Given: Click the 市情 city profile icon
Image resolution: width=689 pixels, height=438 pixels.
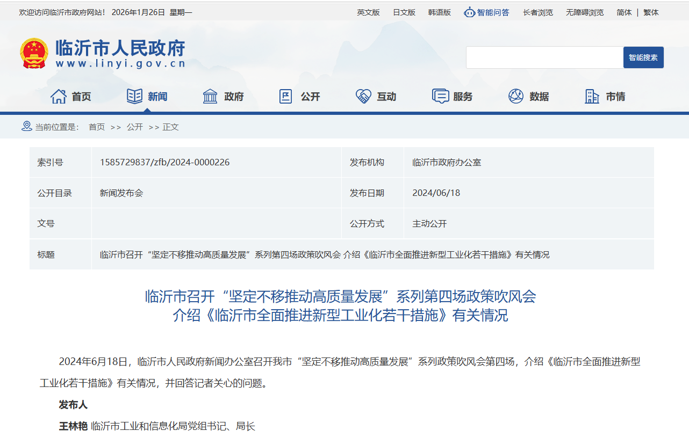Looking at the screenshot, I should coord(592,95).
